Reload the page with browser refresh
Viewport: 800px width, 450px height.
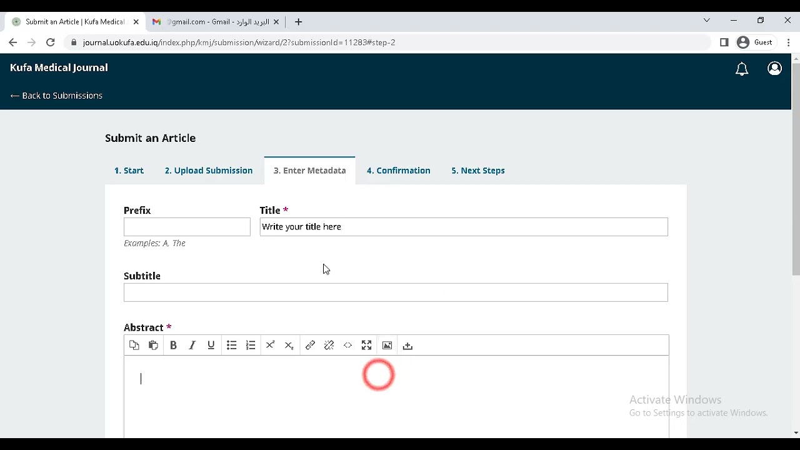(51, 42)
